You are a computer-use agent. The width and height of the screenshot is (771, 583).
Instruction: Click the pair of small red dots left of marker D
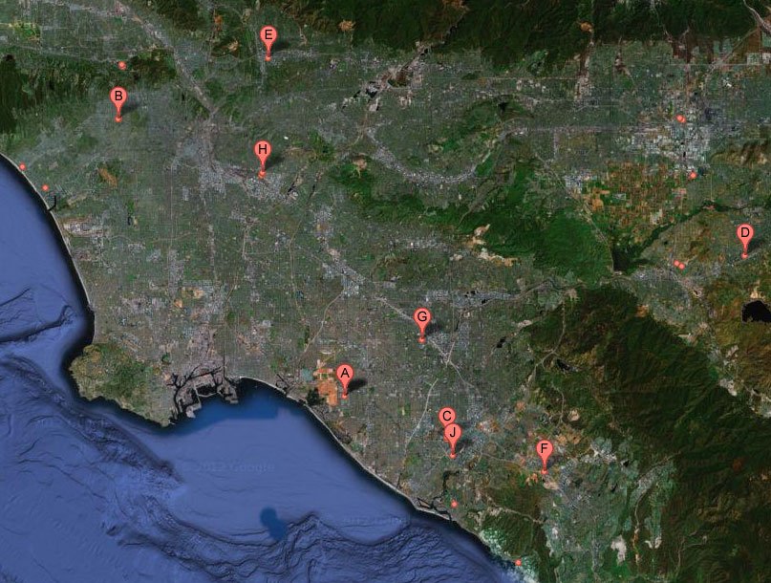[678, 264]
